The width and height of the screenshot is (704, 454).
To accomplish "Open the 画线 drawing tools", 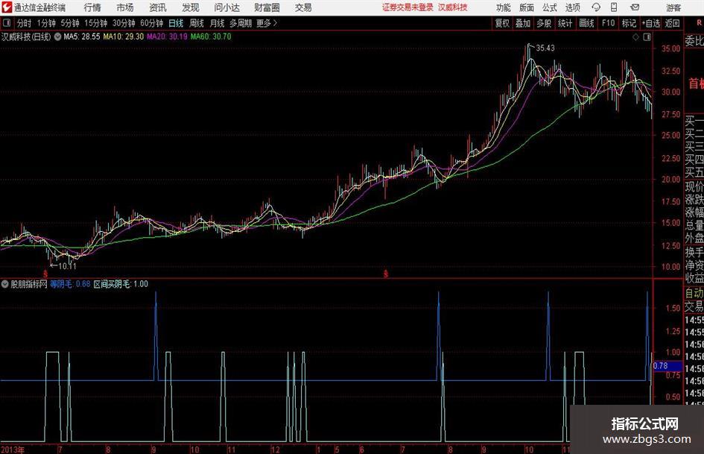I will coord(587,23).
